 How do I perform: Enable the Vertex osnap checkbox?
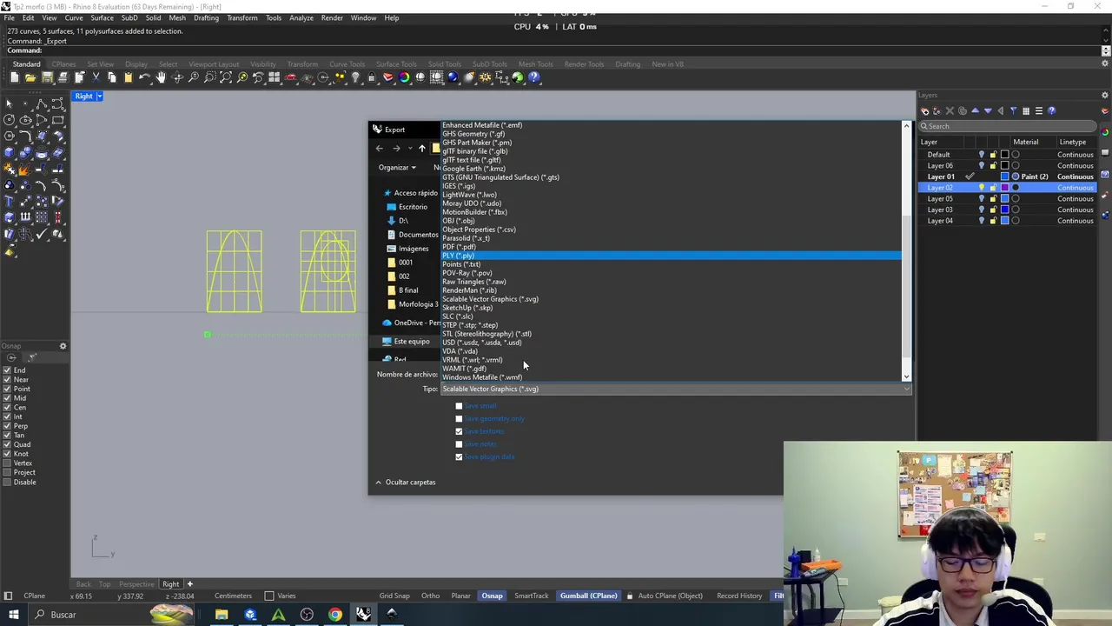point(7,463)
